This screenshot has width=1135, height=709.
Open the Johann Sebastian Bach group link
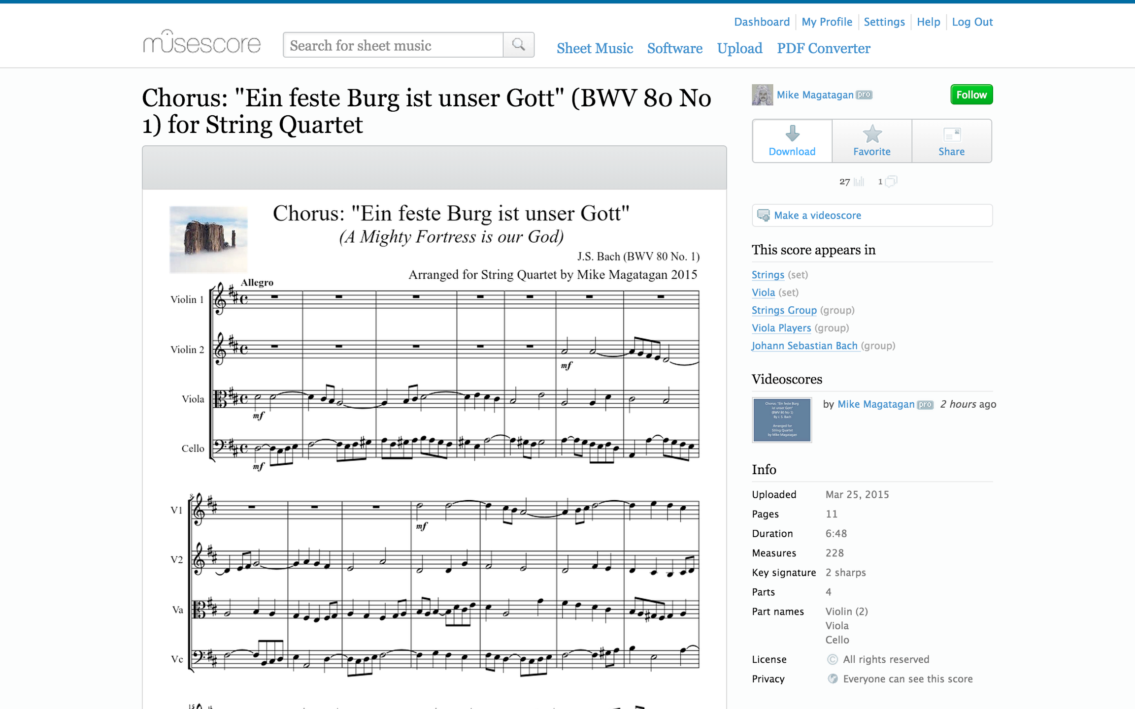804,346
